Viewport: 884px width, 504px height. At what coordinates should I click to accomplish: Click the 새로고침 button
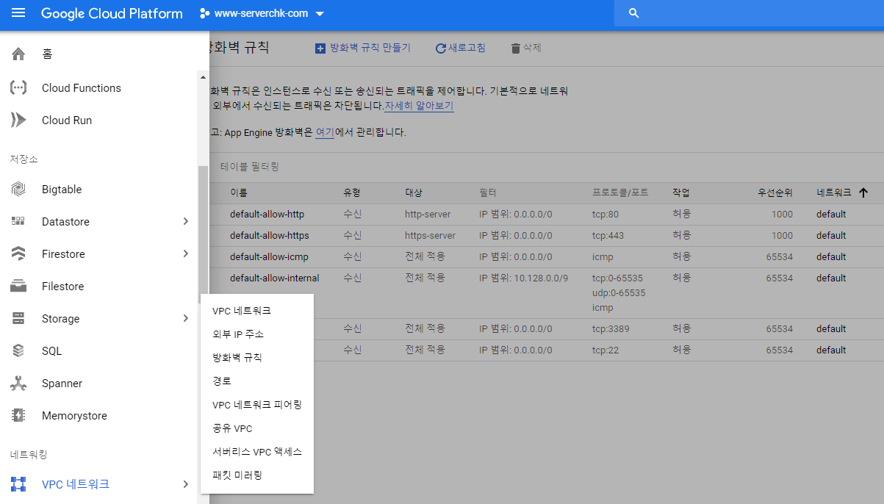click(461, 48)
